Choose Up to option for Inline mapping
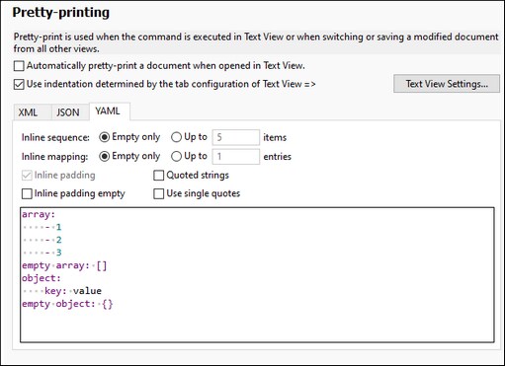This screenshot has width=505, height=366. pos(177,156)
